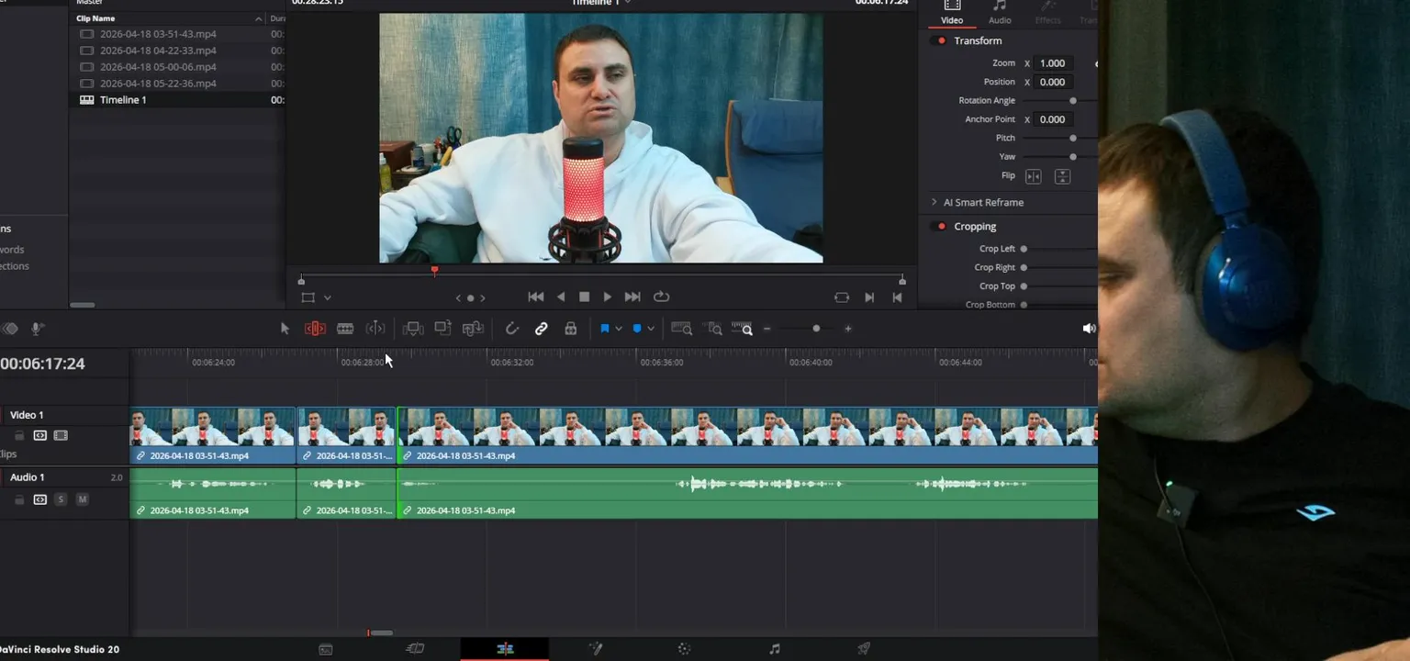Play the clip in reverse
This screenshot has height=661, width=1410.
pyautogui.click(x=561, y=297)
